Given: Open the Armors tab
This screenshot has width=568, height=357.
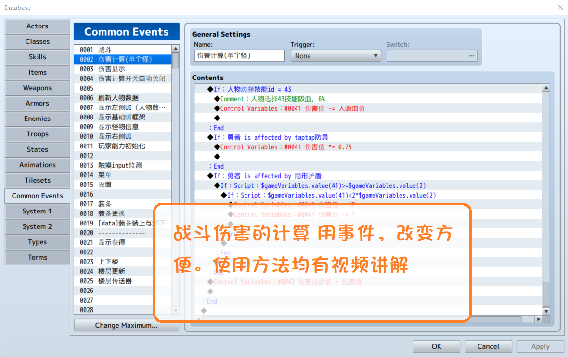Looking at the screenshot, I should (38, 103).
